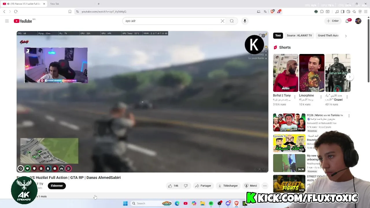The height and width of the screenshot is (208, 370).
Task: Select the Source : KLAWAT TV chip
Action: point(299,36)
